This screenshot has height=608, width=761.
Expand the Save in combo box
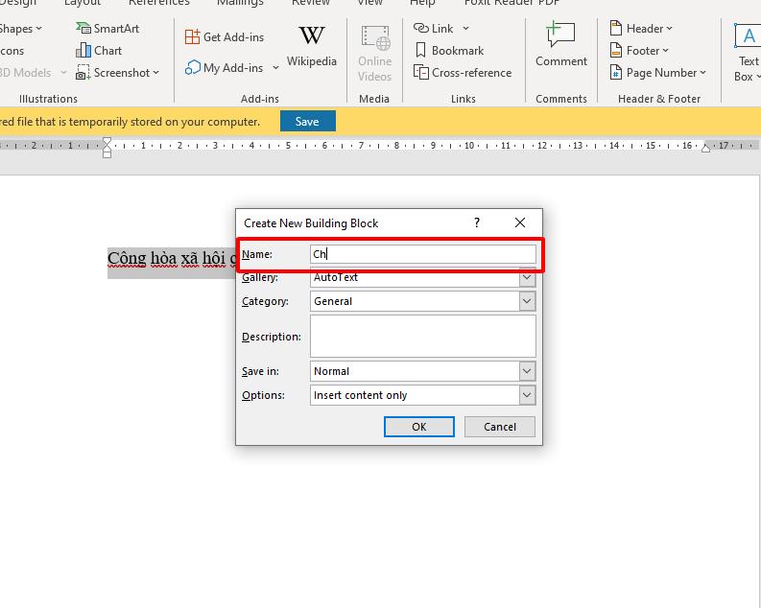pyautogui.click(x=527, y=371)
